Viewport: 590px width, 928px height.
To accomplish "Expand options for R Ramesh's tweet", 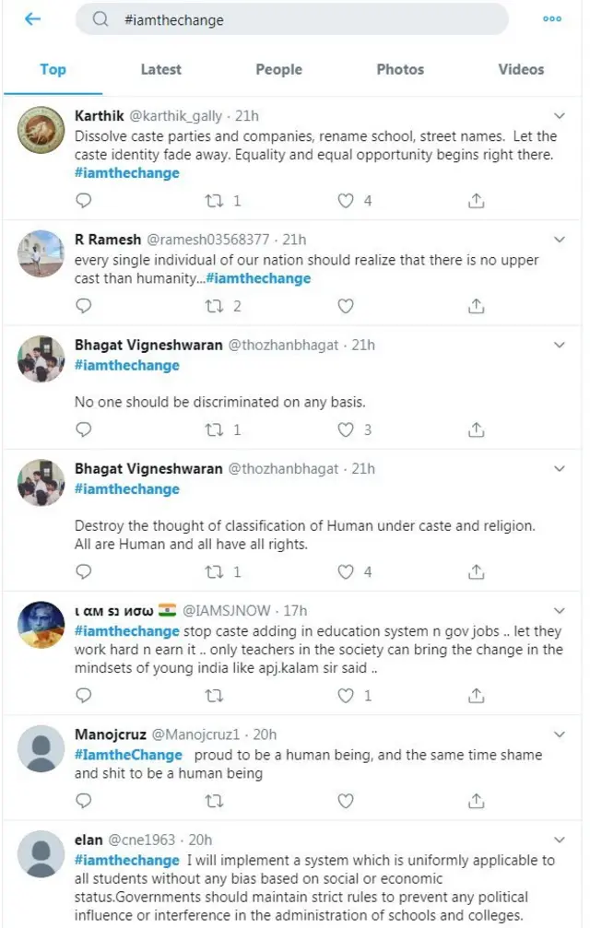I will click(560, 239).
